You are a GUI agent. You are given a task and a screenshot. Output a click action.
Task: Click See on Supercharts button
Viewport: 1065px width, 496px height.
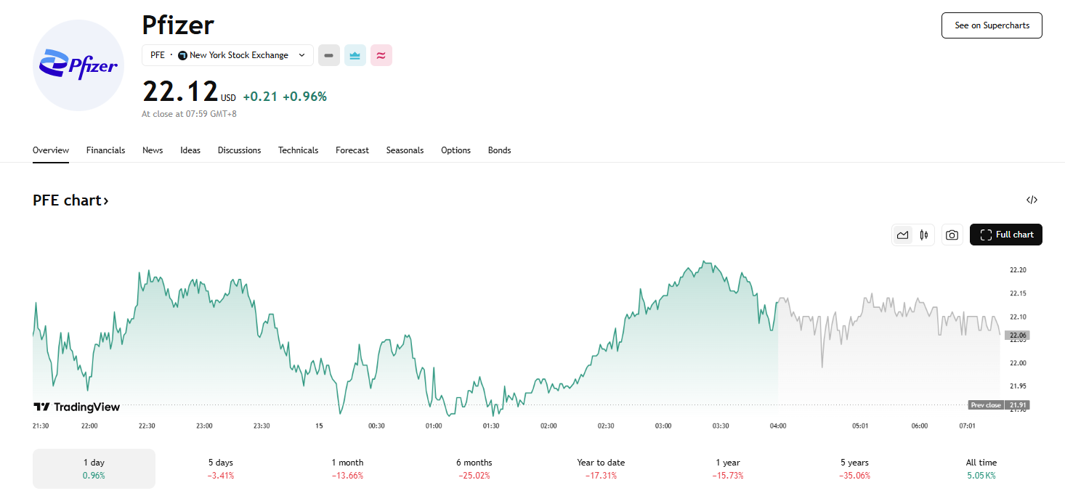tap(992, 25)
